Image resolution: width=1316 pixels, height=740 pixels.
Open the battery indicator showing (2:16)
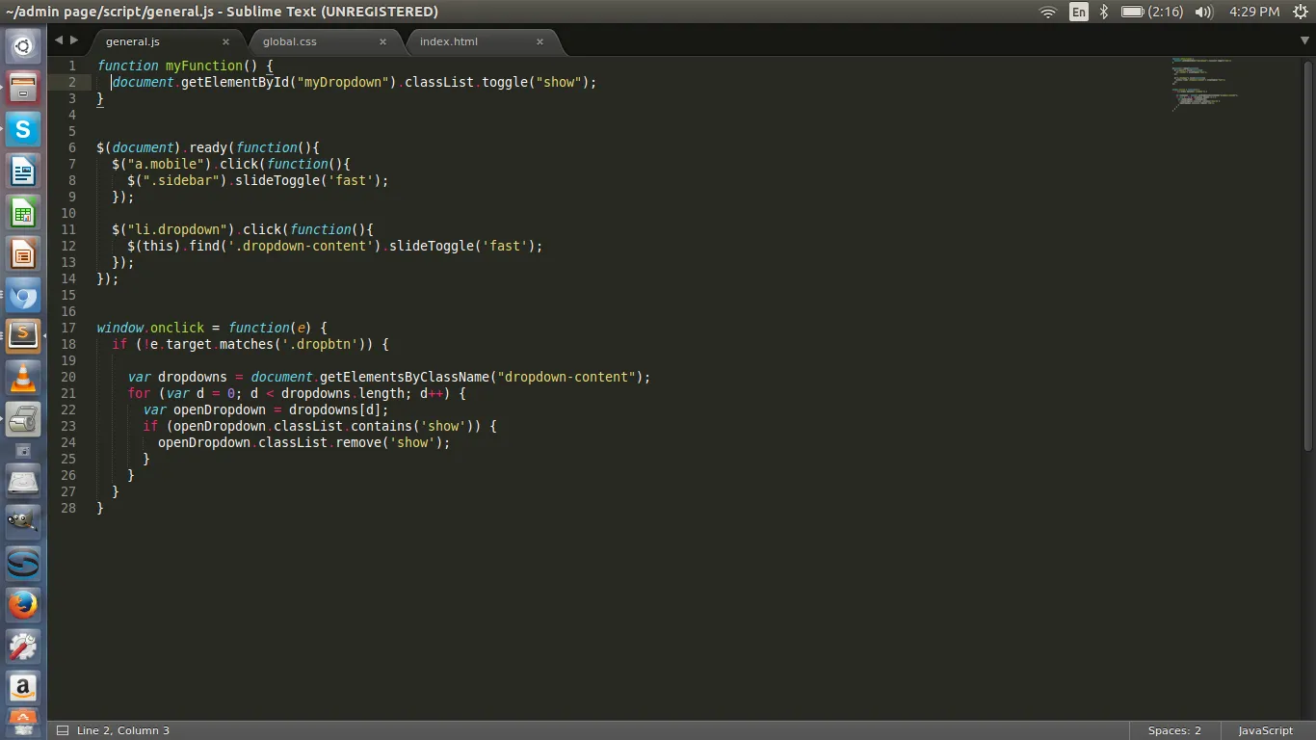click(x=1152, y=12)
